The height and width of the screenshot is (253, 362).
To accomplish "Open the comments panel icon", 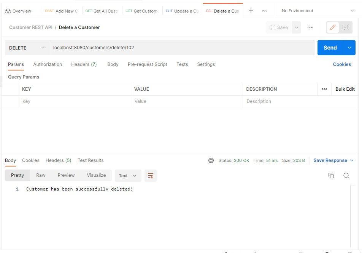I will coord(345,27).
